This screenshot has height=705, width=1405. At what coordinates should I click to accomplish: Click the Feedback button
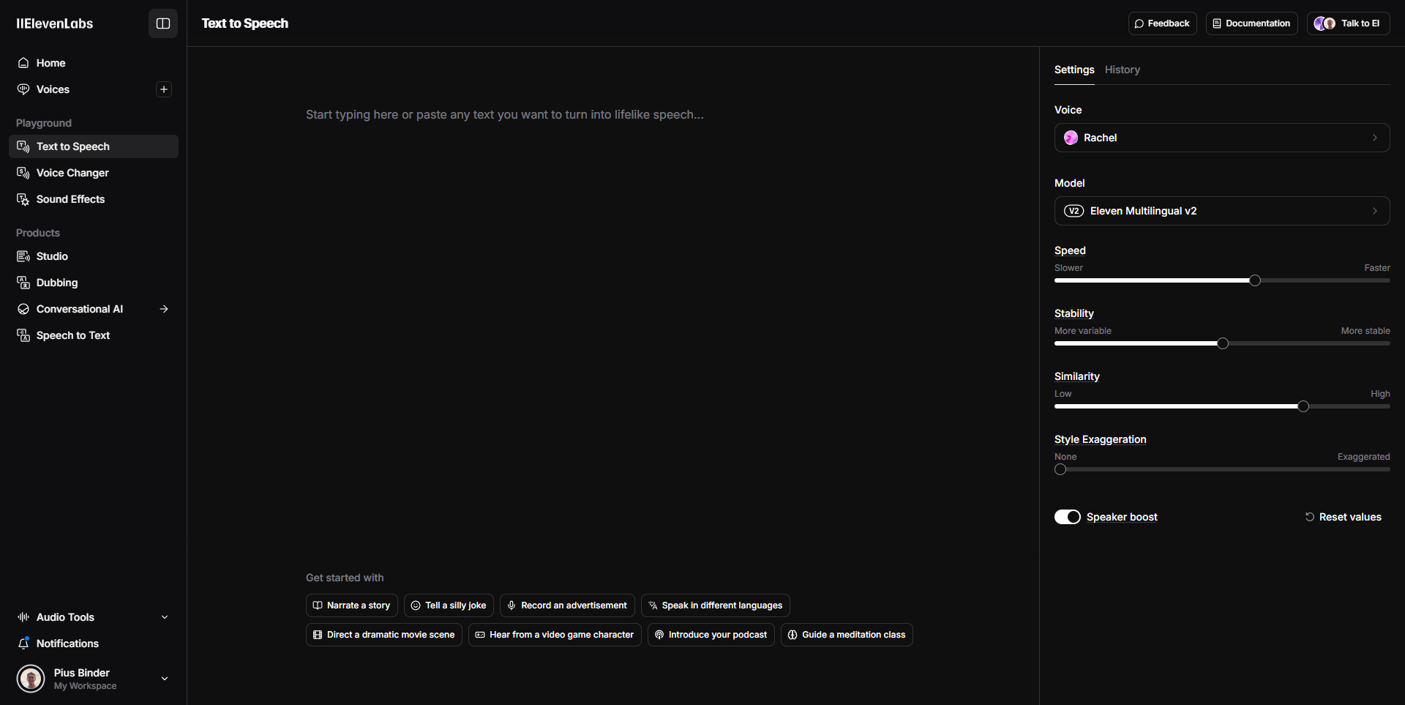pyautogui.click(x=1162, y=23)
